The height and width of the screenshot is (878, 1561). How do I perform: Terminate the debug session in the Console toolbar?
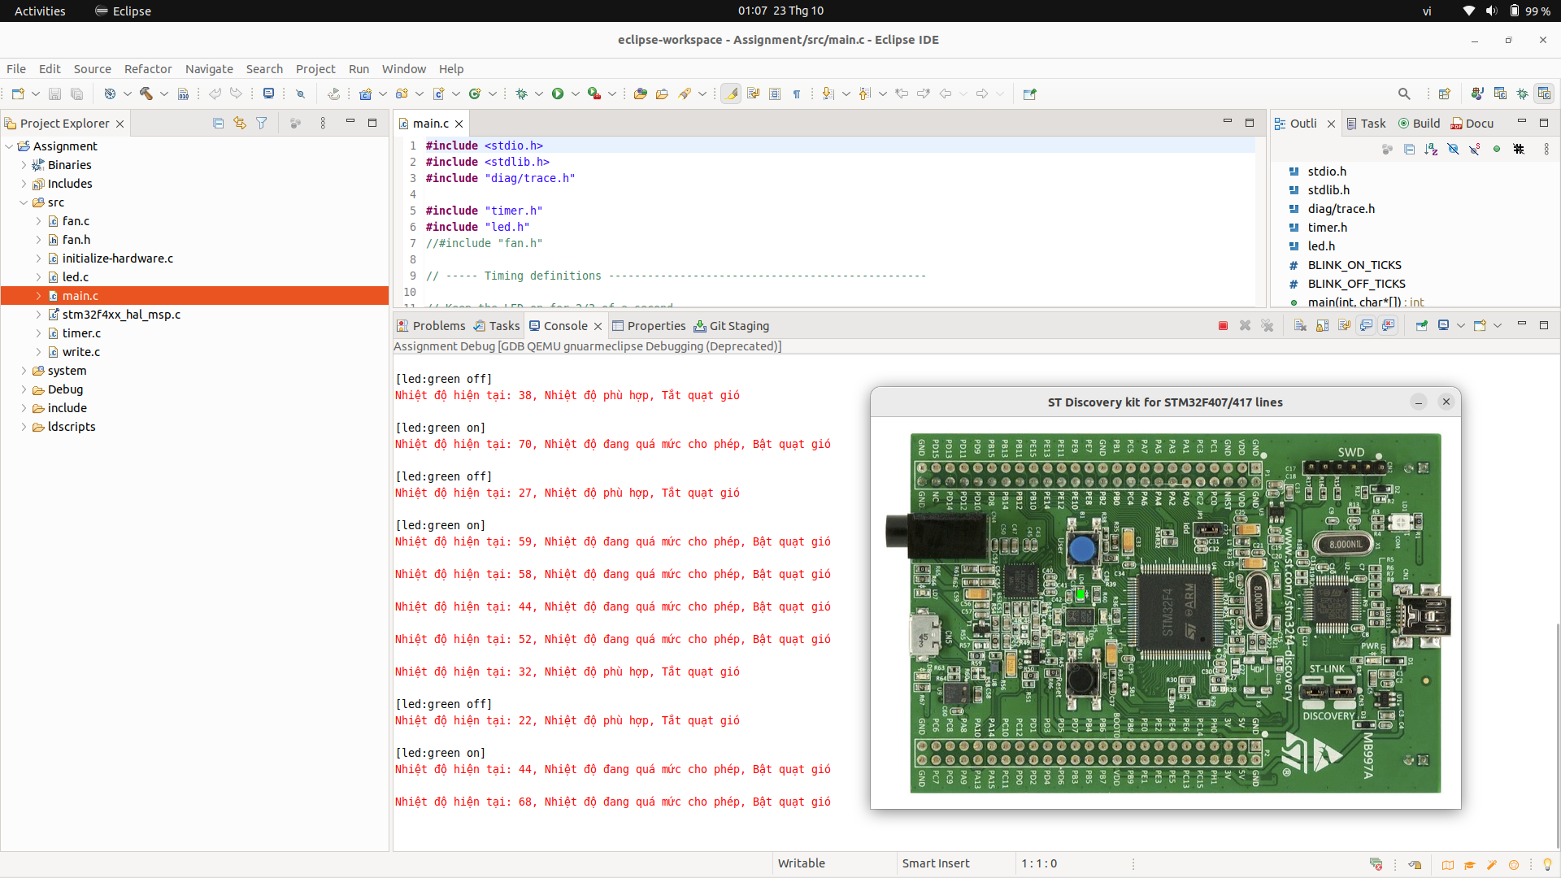point(1222,325)
